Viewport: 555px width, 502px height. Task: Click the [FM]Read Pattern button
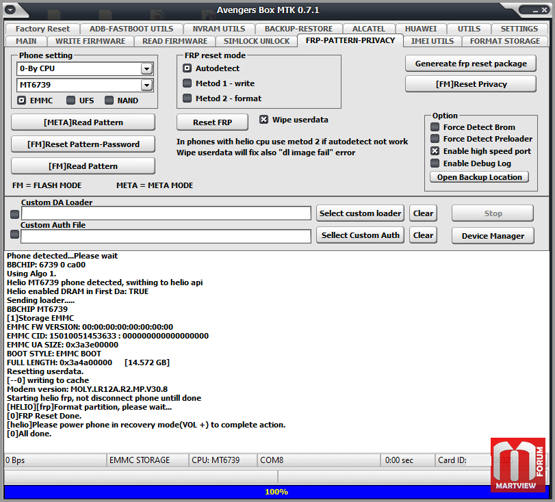pyautogui.click(x=83, y=166)
